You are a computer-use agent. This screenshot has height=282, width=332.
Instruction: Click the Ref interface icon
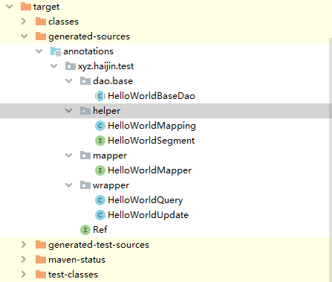[85, 230]
